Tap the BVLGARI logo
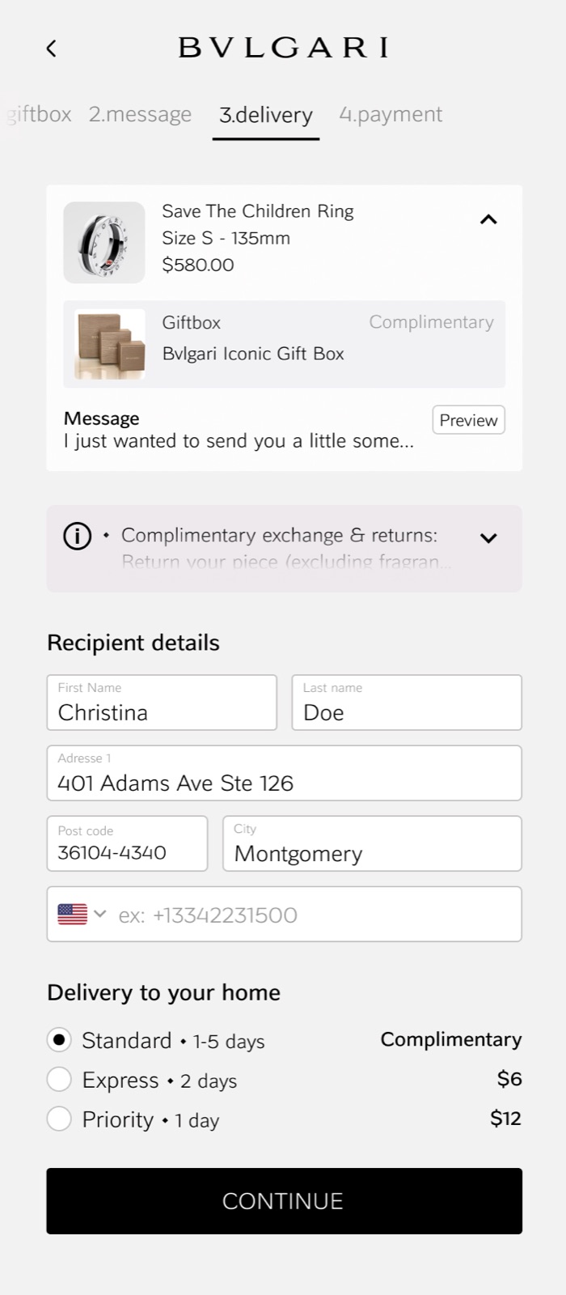The width and height of the screenshot is (566, 1295). click(x=283, y=48)
